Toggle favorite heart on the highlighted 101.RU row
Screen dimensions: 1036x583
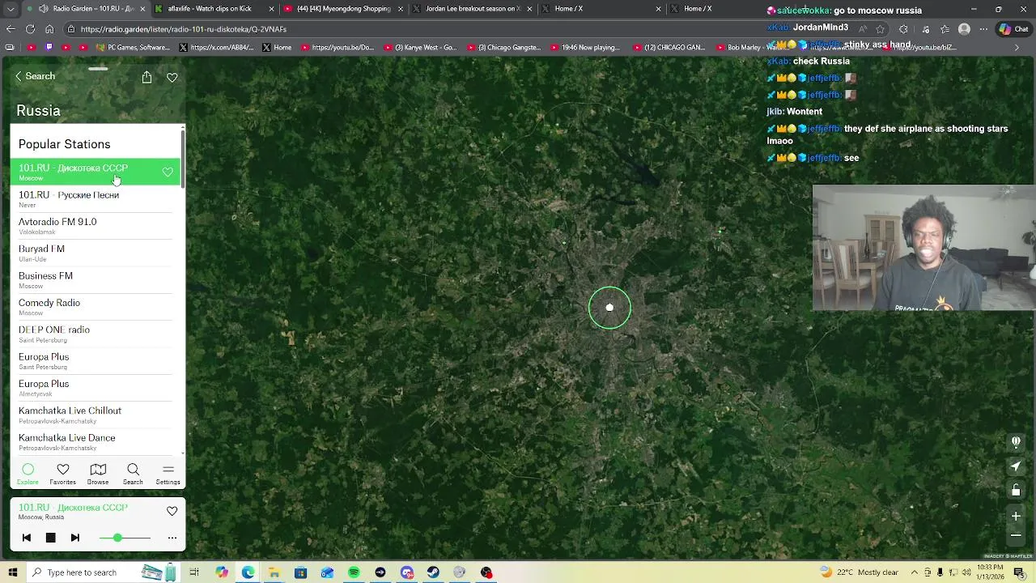168,172
